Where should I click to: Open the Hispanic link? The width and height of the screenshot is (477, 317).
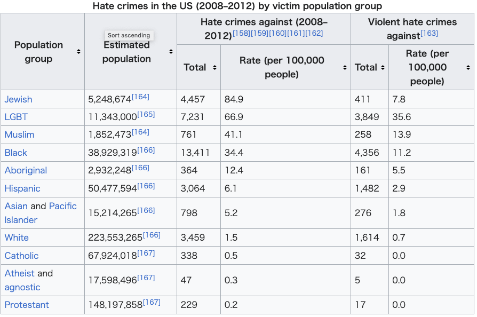[x=22, y=188]
